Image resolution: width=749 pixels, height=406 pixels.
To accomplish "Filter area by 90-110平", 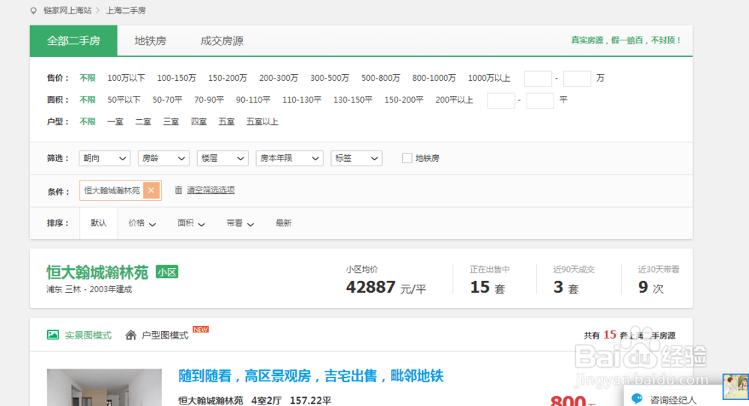I will pos(252,100).
